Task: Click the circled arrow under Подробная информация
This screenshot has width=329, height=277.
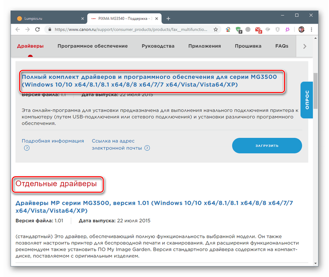Action: tap(27, 148)
